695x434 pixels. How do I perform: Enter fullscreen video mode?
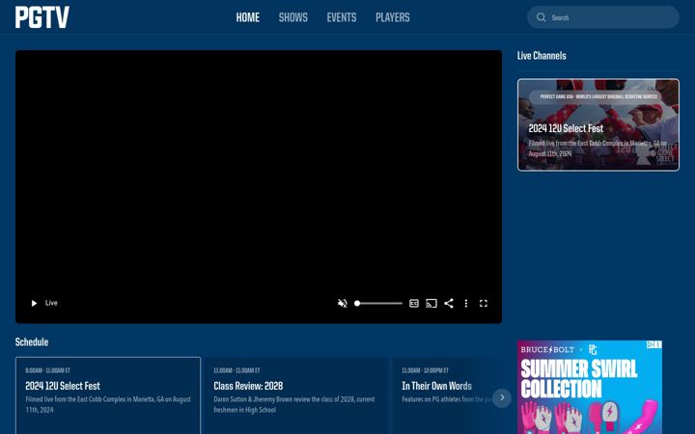coord(484,304)
